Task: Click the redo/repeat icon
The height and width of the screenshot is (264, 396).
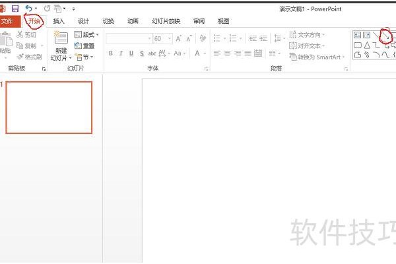Action: (47, 9)
